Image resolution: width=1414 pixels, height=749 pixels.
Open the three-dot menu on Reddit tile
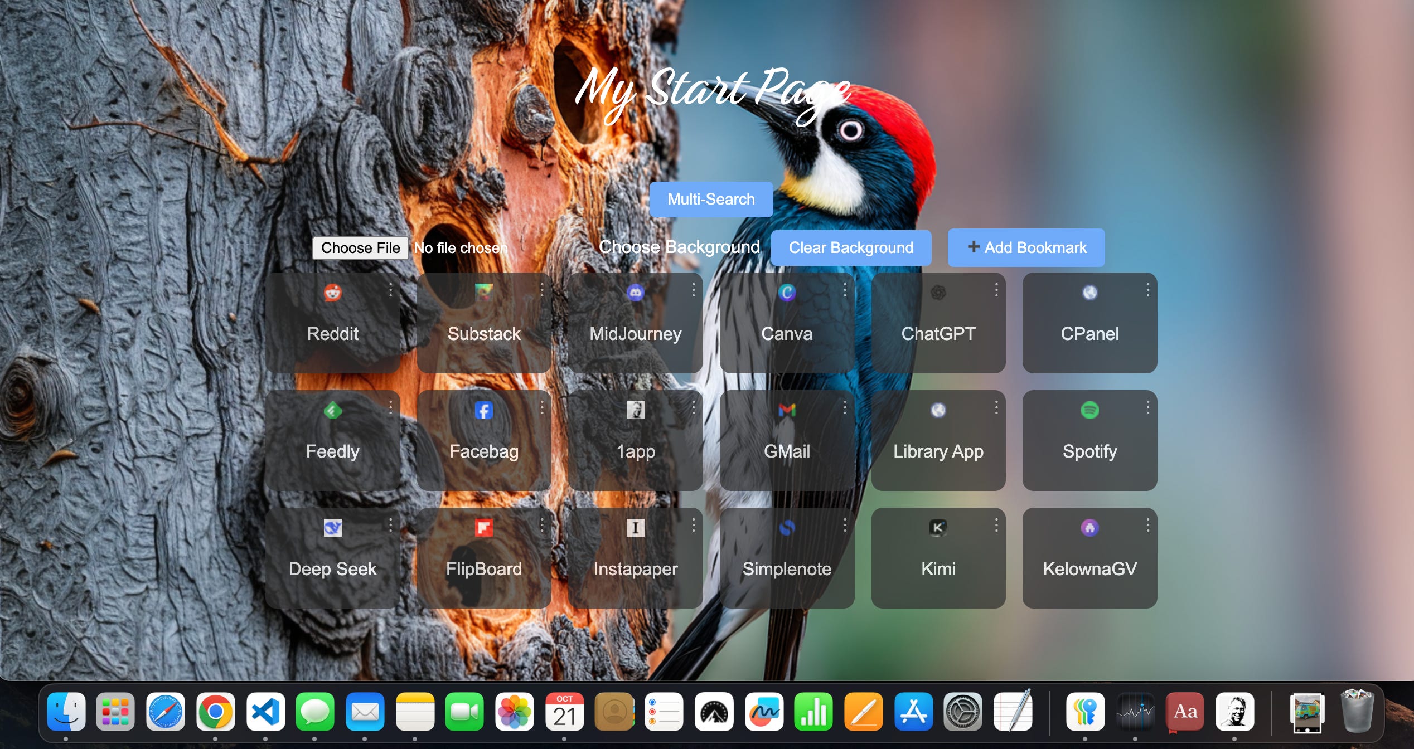point(390,290)
